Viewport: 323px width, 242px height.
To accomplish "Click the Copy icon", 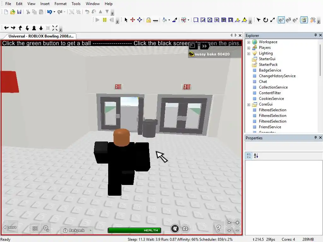I will (x=34, y=12).
